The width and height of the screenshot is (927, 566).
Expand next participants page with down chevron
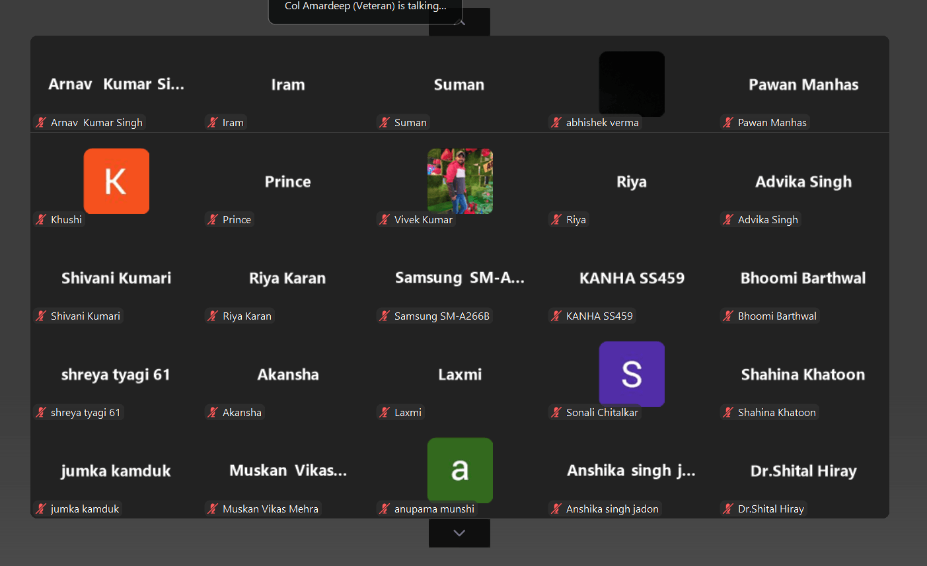459,533
